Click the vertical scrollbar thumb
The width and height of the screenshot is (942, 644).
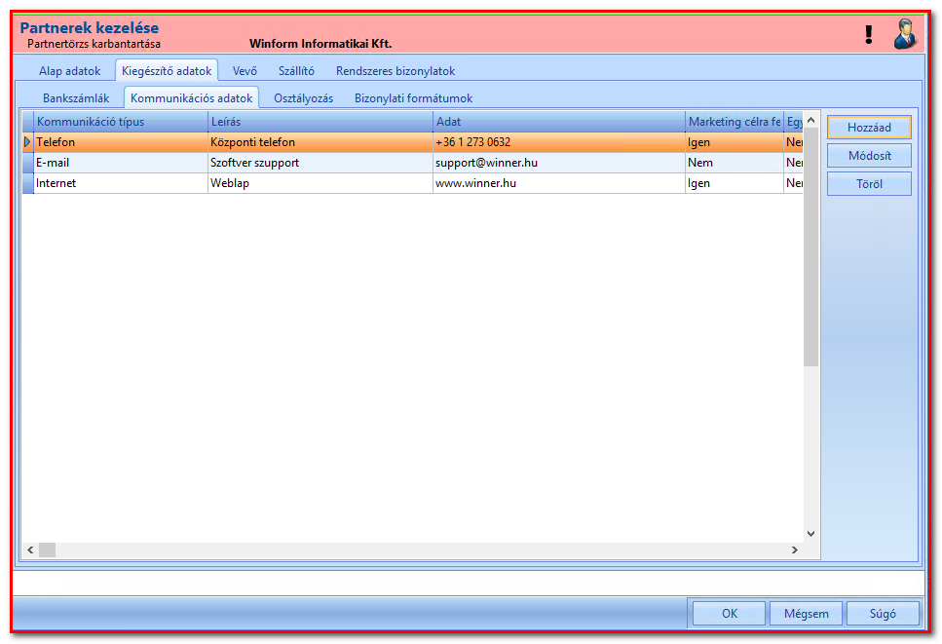(x=811, y=246)
